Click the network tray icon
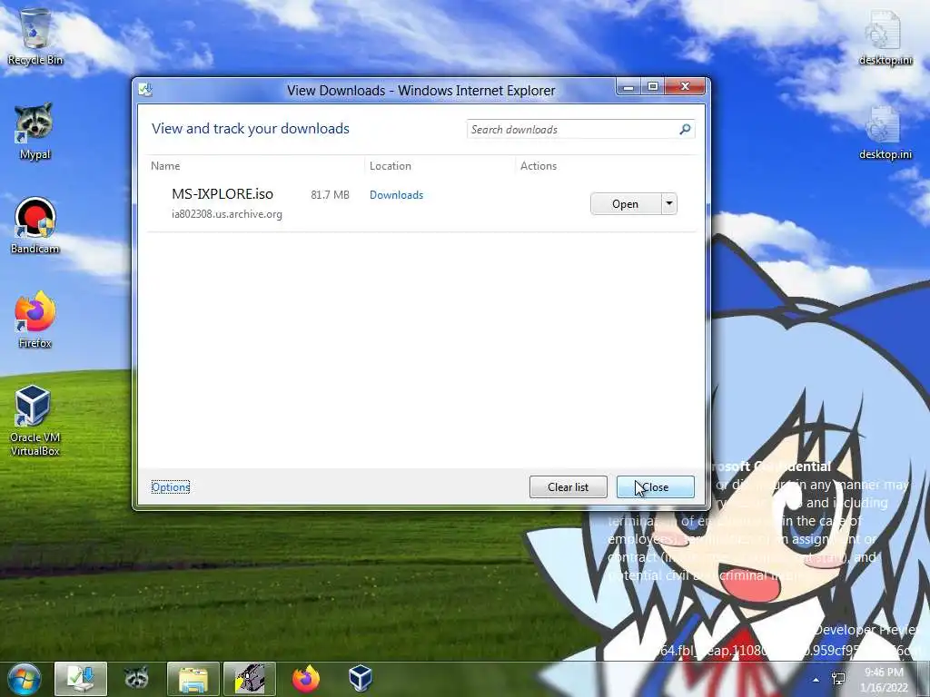Image resolution: width=930 pixels, height=697 pixels. [838, 679]
